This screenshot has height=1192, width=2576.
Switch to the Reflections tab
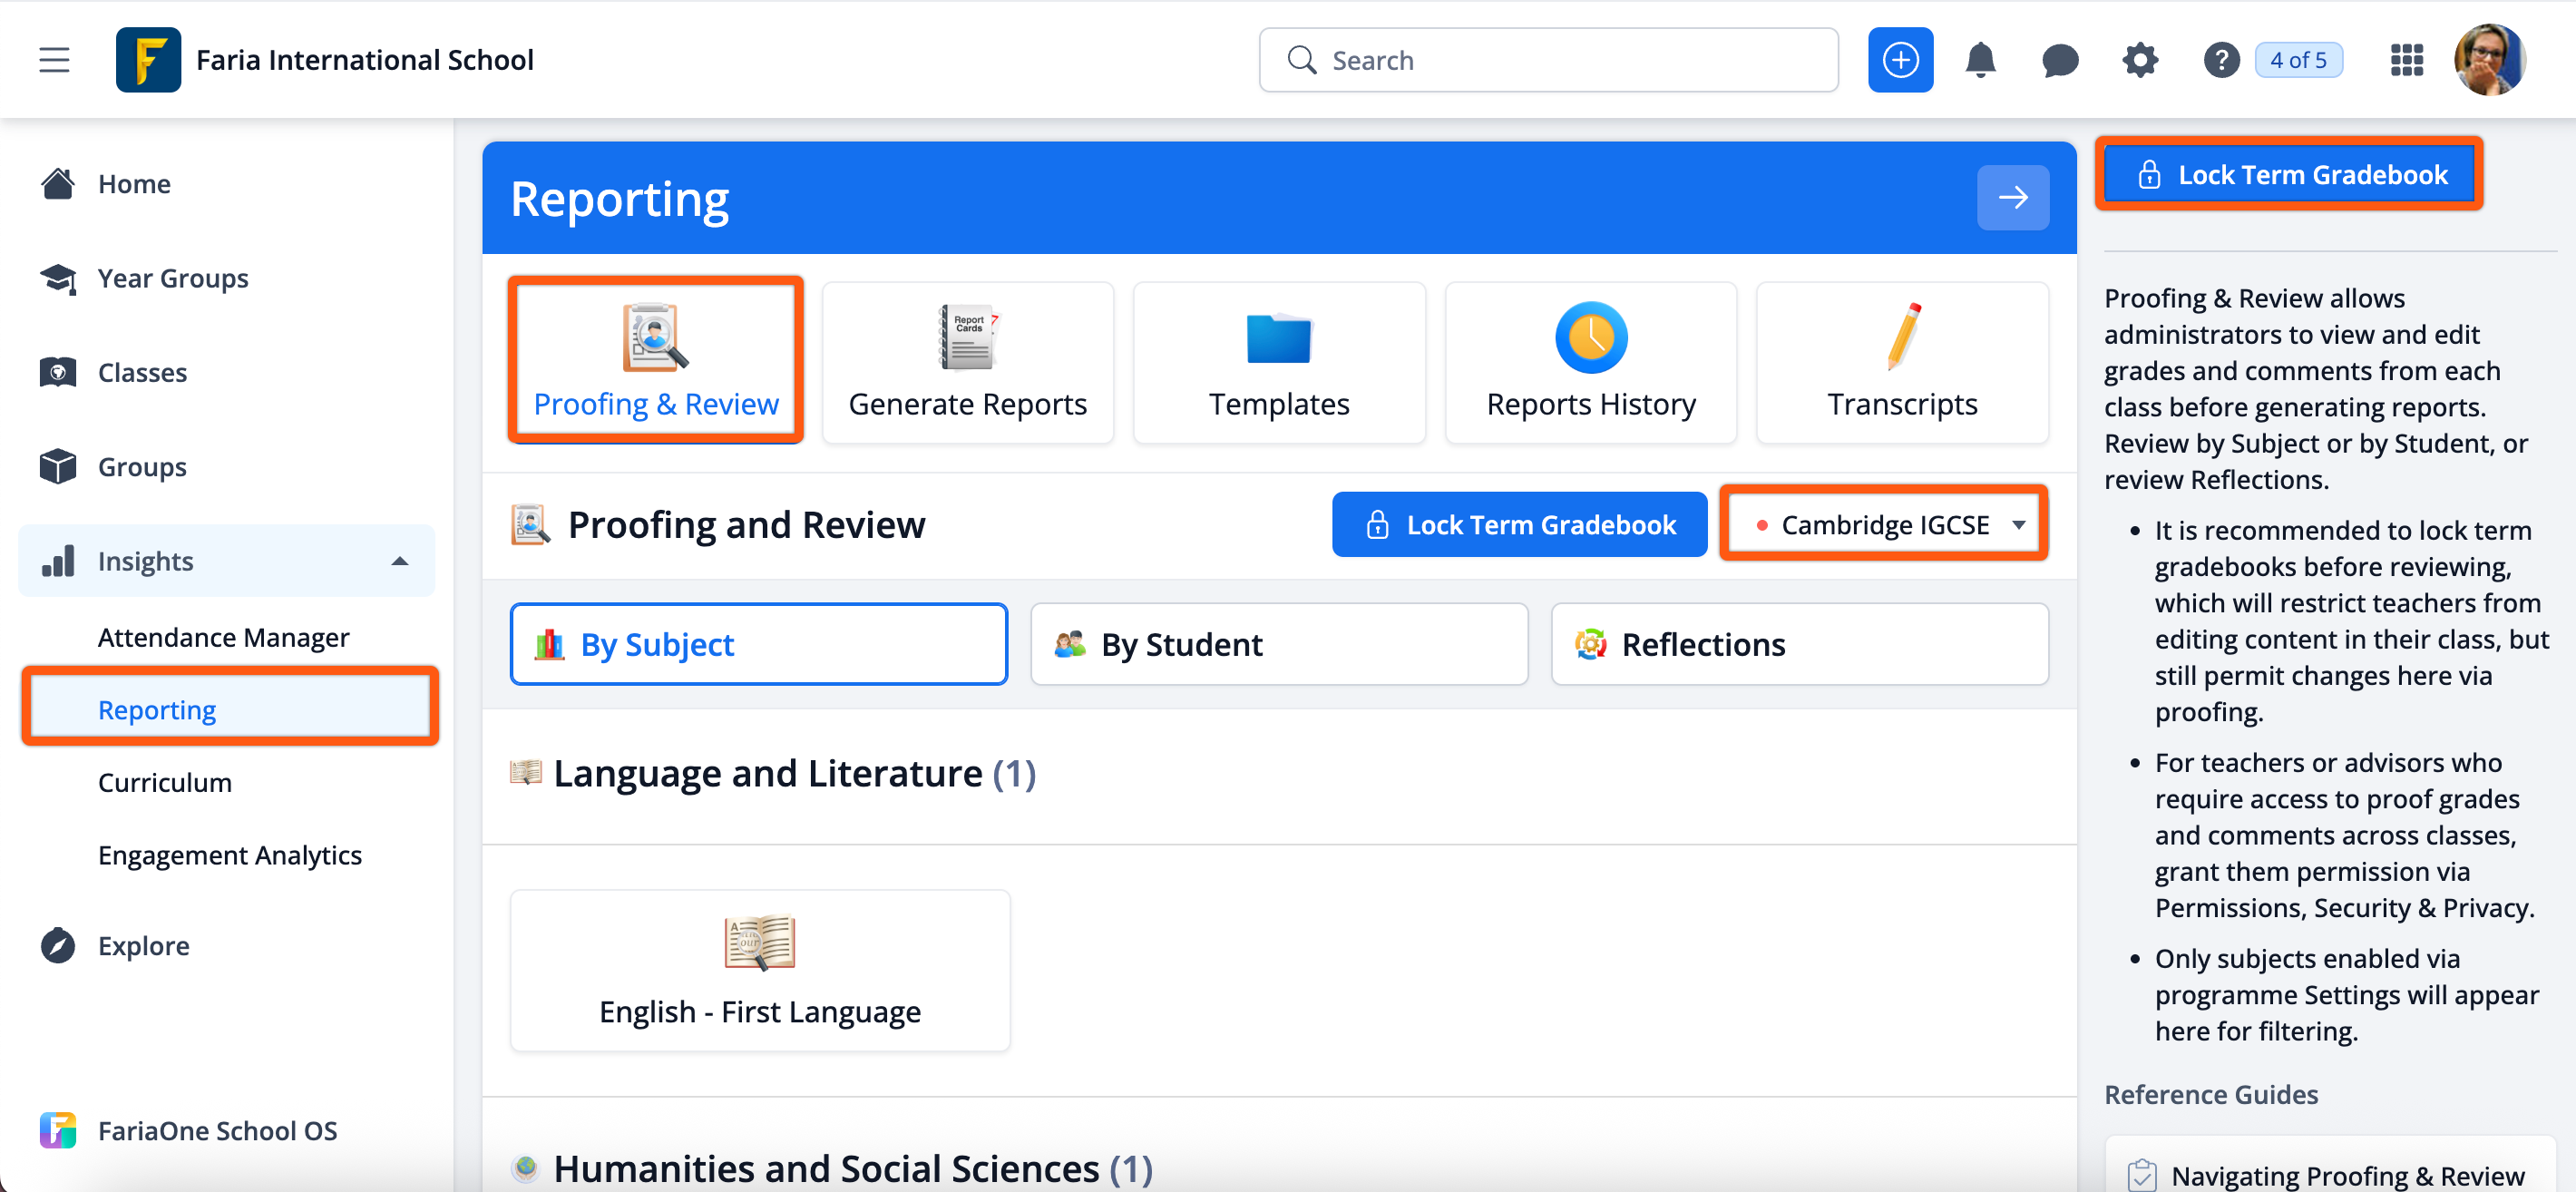point(1798,645)
